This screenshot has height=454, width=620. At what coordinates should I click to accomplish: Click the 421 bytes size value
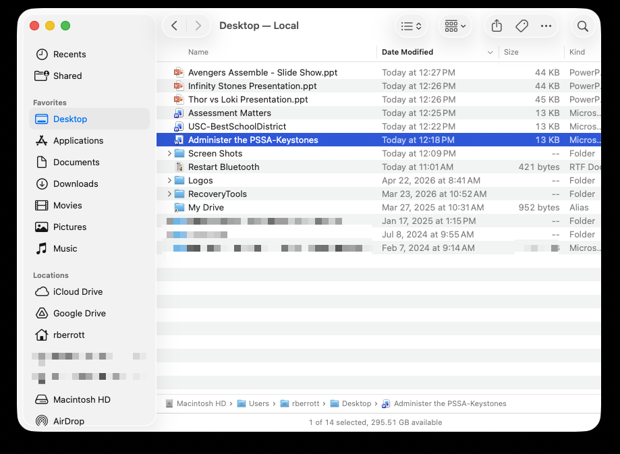(539, 167)
